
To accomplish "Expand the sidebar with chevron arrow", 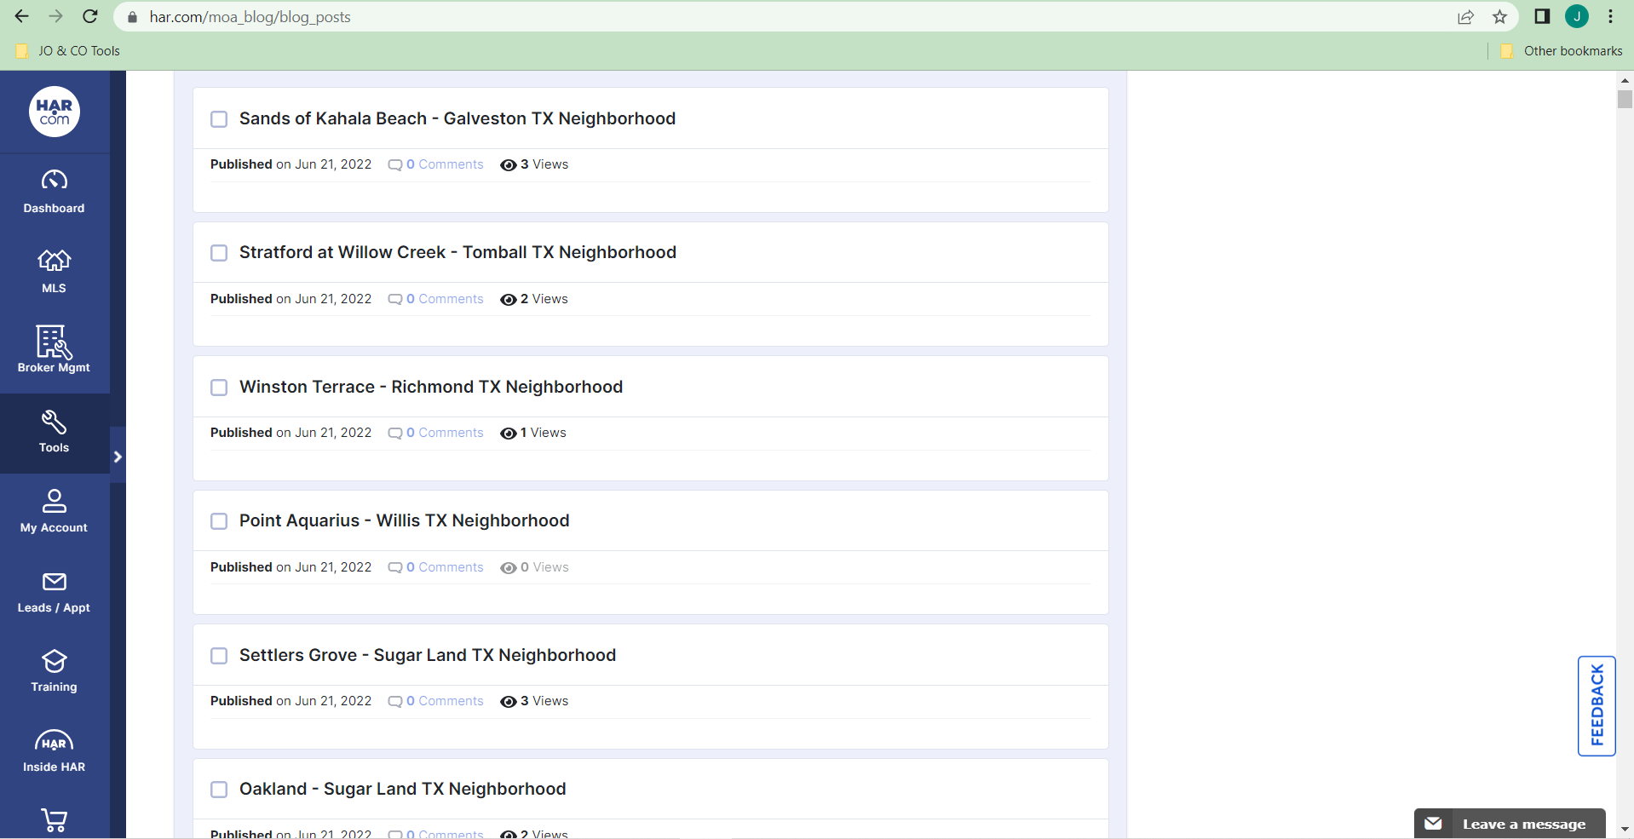I will [118, 457].
